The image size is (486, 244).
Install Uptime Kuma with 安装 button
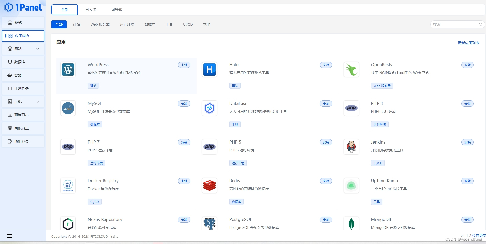468,181
